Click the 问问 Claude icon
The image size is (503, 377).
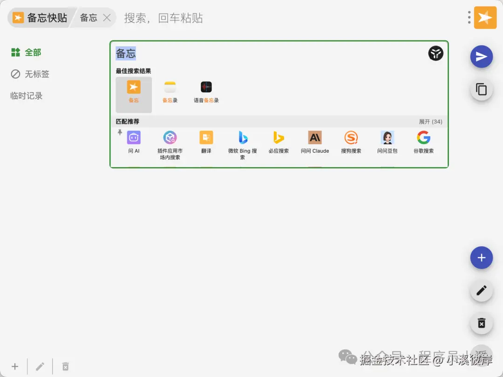(315, 137)
